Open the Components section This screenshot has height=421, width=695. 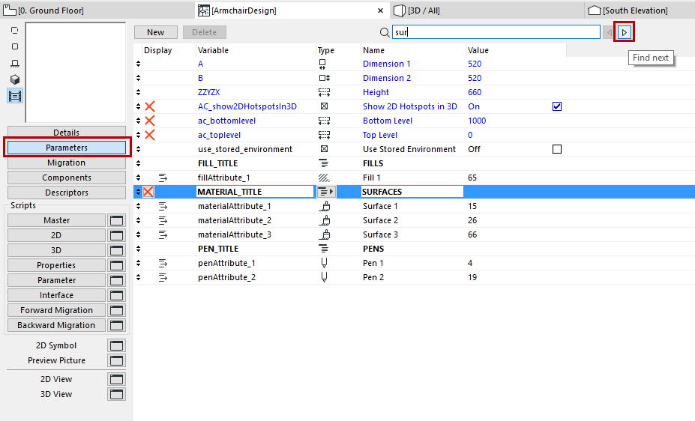click(x=67, y=178)
